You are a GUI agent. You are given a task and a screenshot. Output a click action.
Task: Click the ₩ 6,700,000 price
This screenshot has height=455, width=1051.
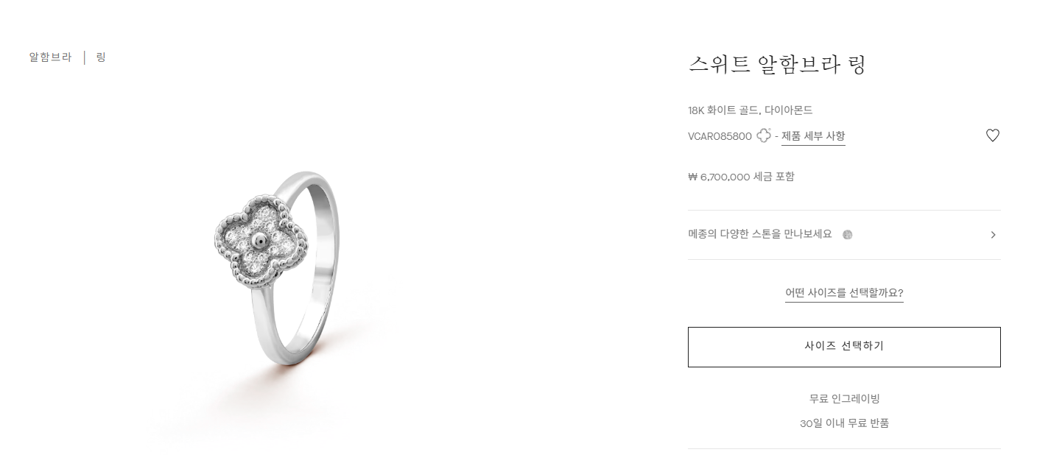pos(719,177)
